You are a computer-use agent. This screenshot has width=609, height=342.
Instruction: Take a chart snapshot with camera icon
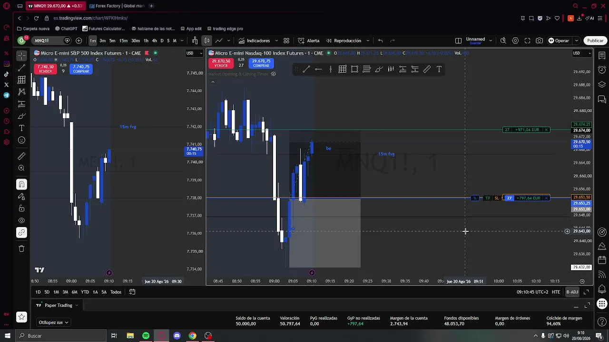539,40
